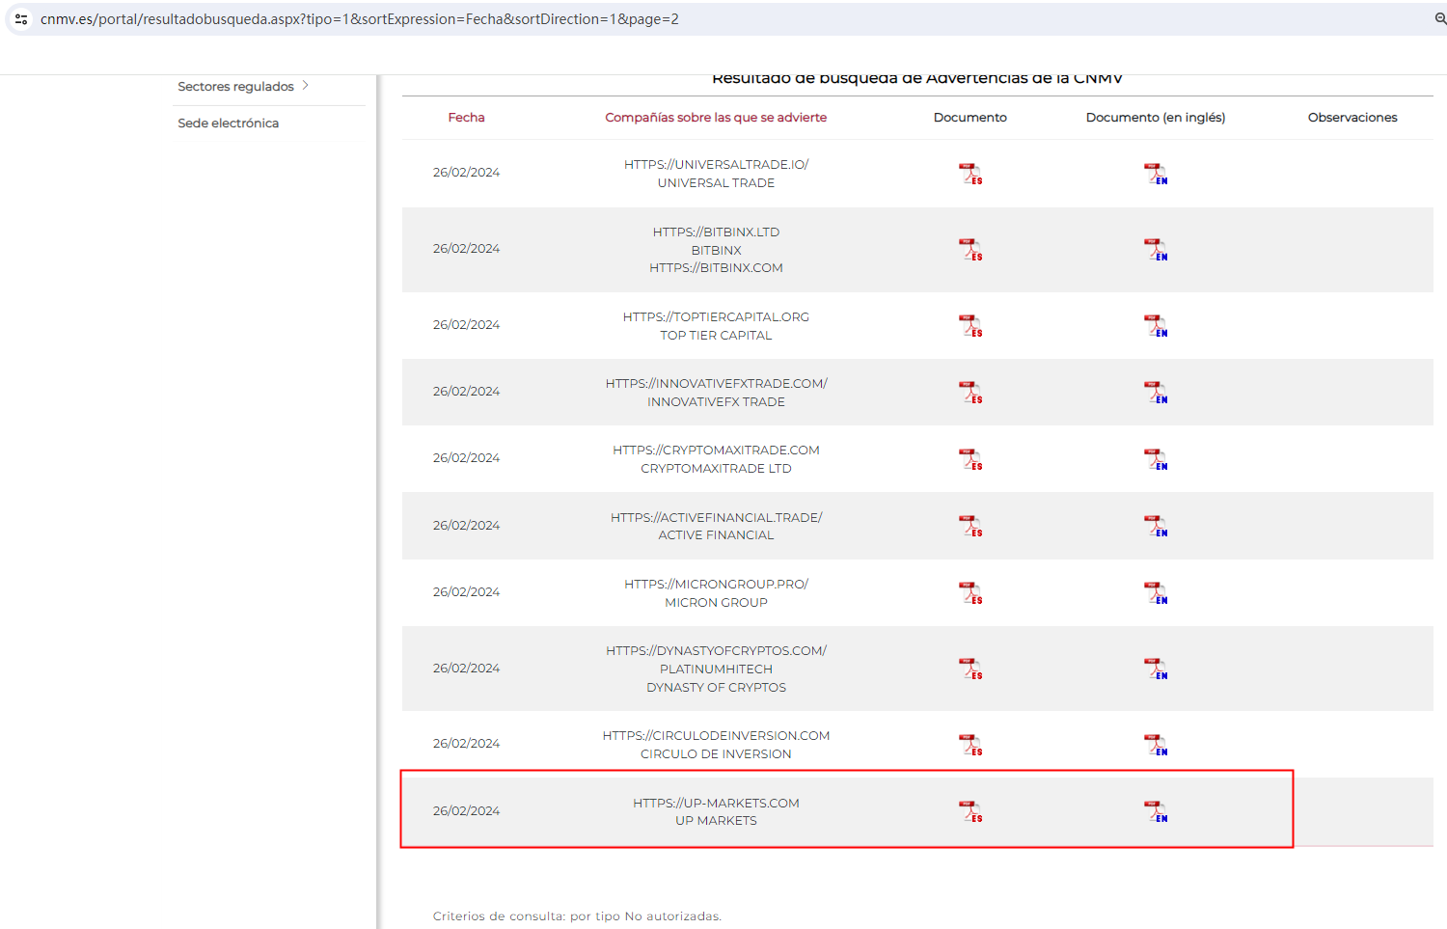Select the TOP TIER CAPITAL company name

(x=716, y=336)
